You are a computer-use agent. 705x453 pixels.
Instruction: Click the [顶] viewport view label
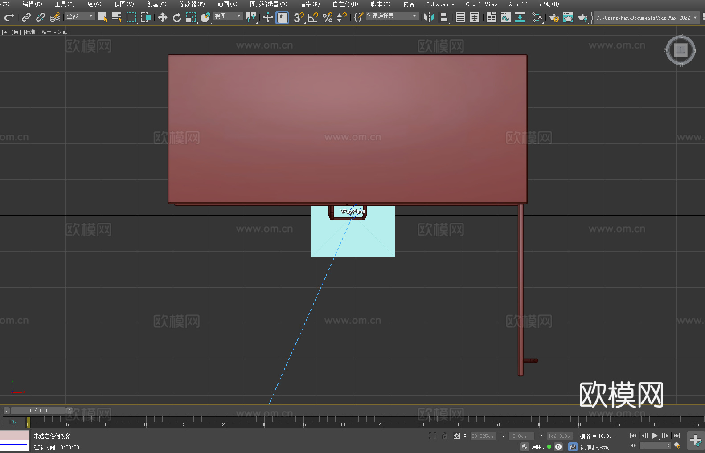pos(16,32)
